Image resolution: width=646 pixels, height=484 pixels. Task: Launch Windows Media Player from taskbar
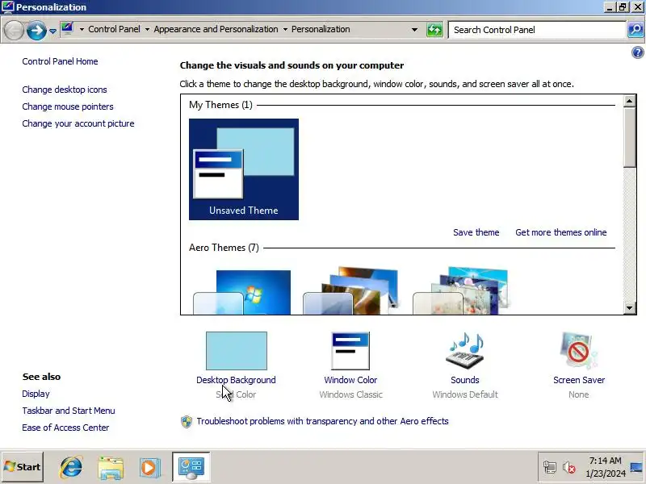pos(149,468)
